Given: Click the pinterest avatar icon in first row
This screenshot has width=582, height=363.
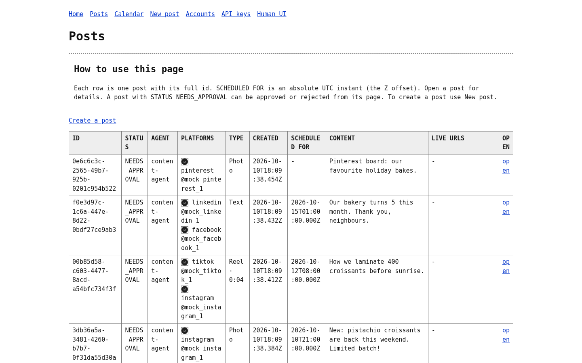Looking at the screenshot, I should 185,162.
